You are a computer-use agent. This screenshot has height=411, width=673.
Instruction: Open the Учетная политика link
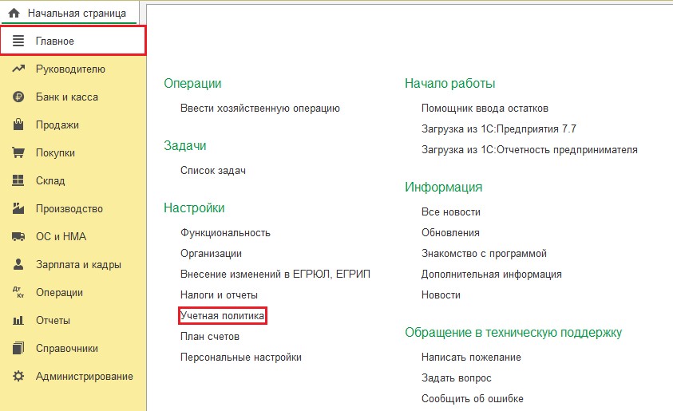tap(223, 316)
